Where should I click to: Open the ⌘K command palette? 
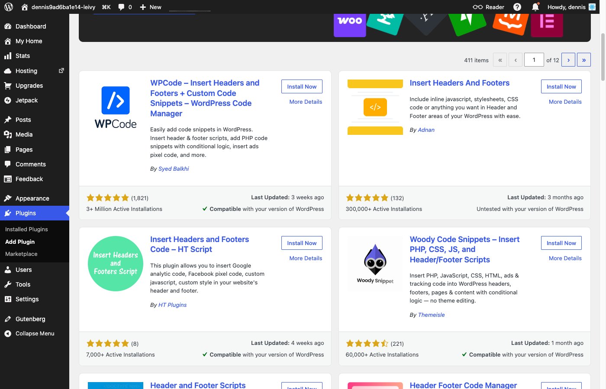(106, 7)
